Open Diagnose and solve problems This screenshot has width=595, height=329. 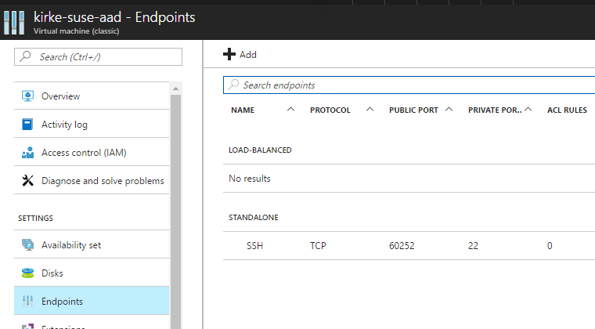click(x=92, y=181)
